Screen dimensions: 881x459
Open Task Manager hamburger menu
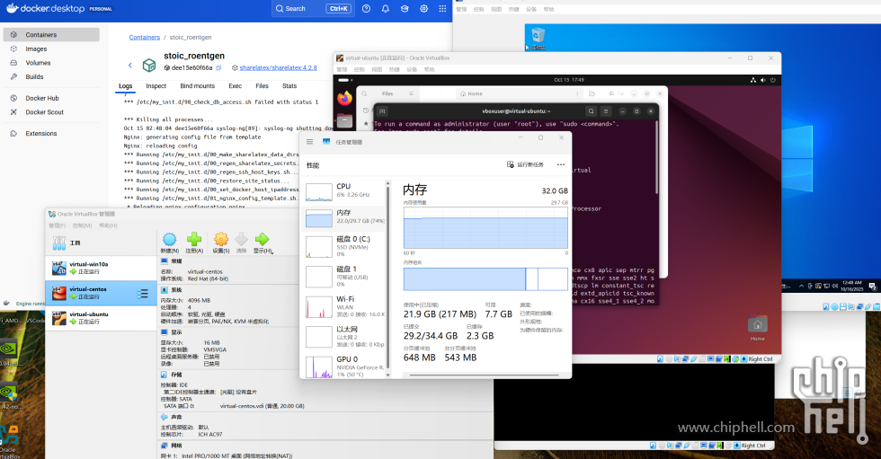click(x=310, y=141)
